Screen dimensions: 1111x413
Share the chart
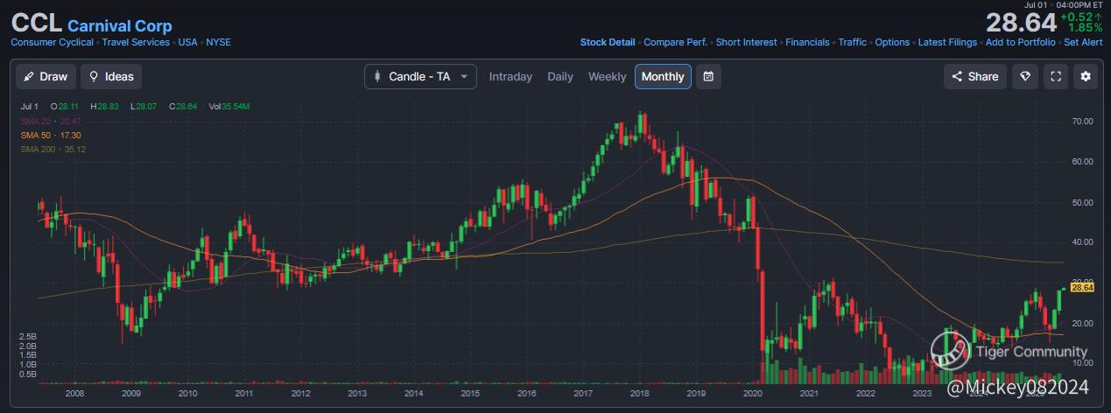(975, 76)
